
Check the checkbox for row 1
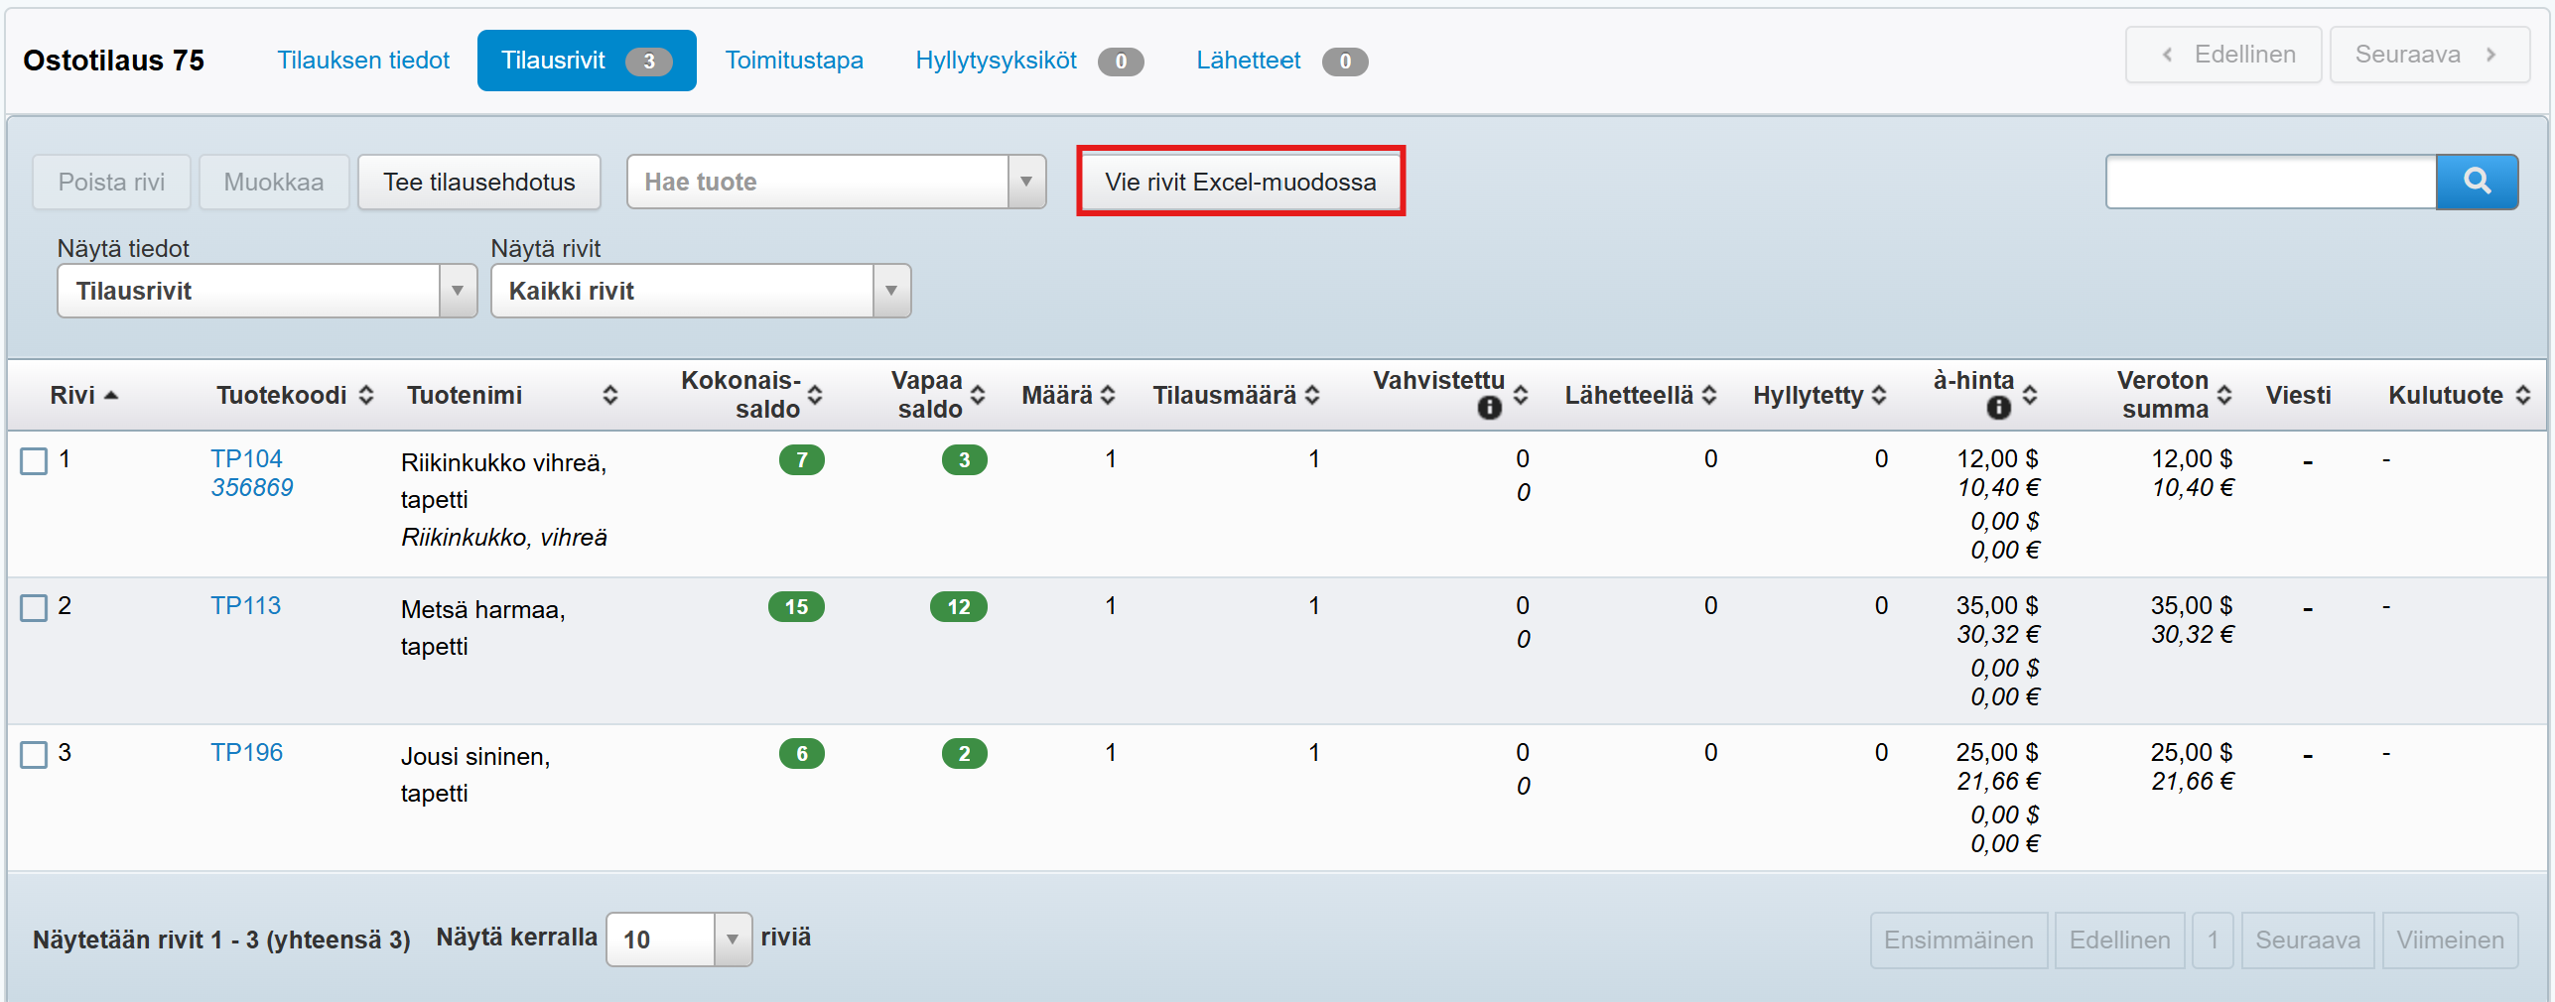coord(34,460)
